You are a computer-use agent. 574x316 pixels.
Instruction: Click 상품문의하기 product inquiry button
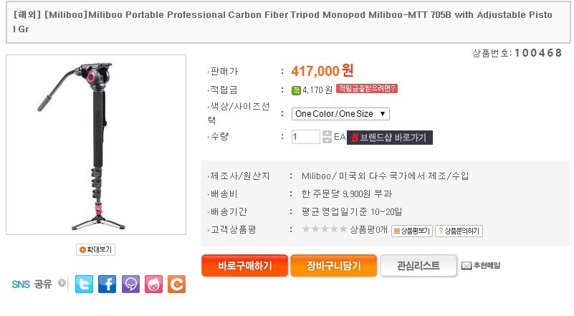pos(459,231)
